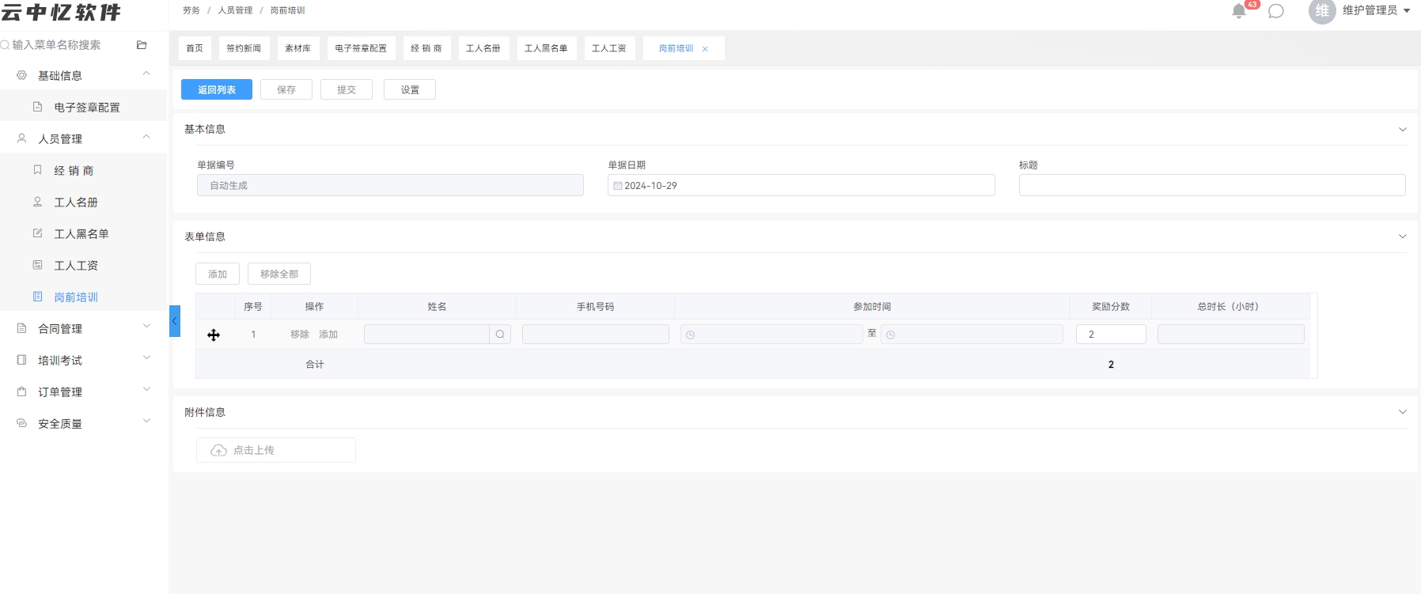Click the 标题 input field
The width and height of the screenshot is (1421, 594).
point(1212,185)
